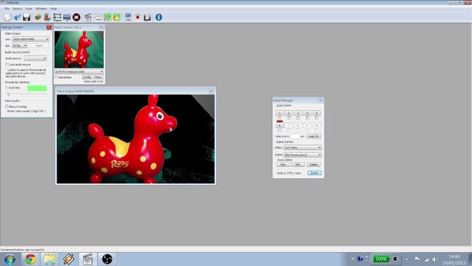This screenshot has height=266, width=472.
Task: Open the Winamp lightning taskbar icon
Action: pos(69,259)
